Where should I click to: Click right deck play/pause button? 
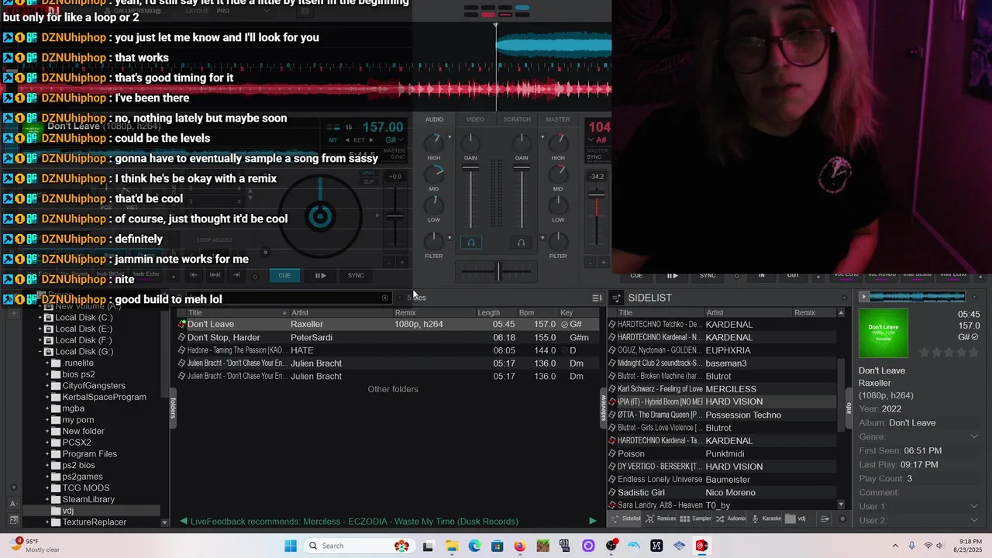tap(672, 275)
